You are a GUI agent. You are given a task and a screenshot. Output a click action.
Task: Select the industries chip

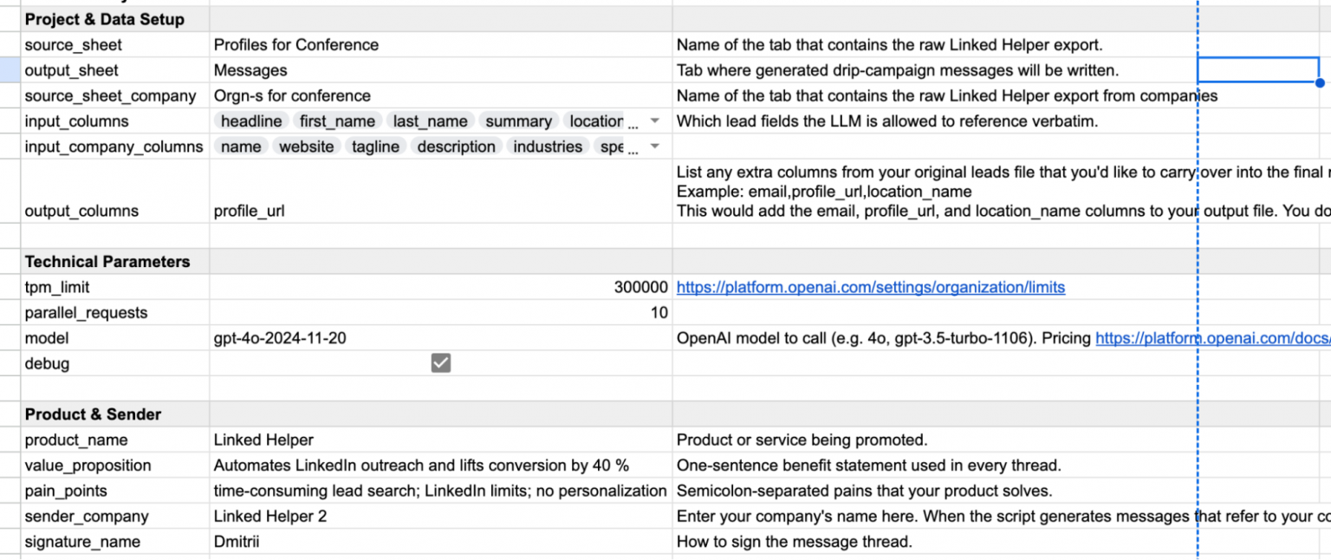coord(548,147)
